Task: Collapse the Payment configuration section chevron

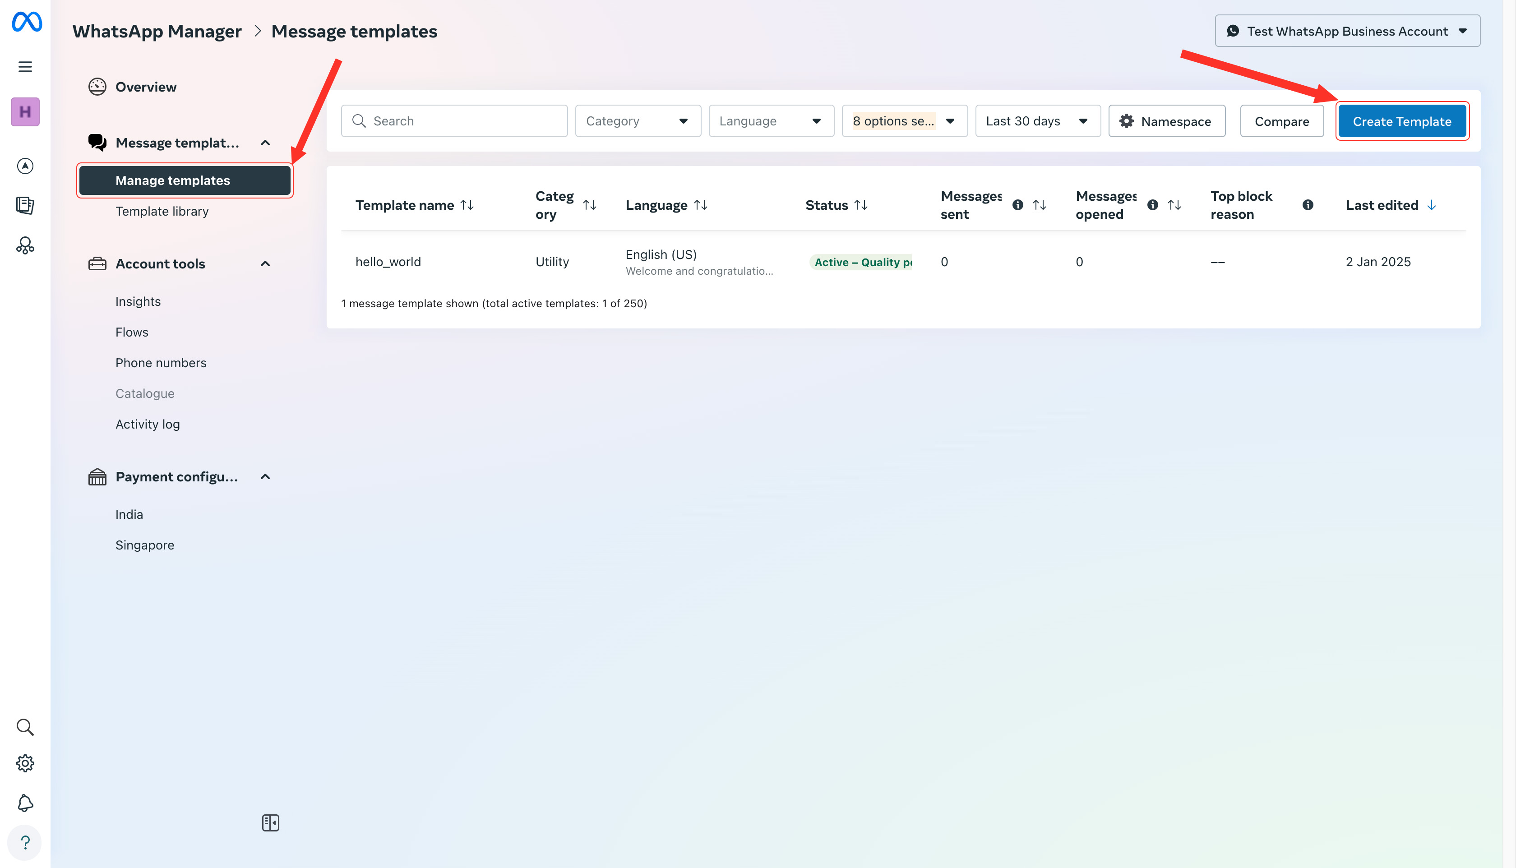Action: pyautogui.click(x=265, y=477)
